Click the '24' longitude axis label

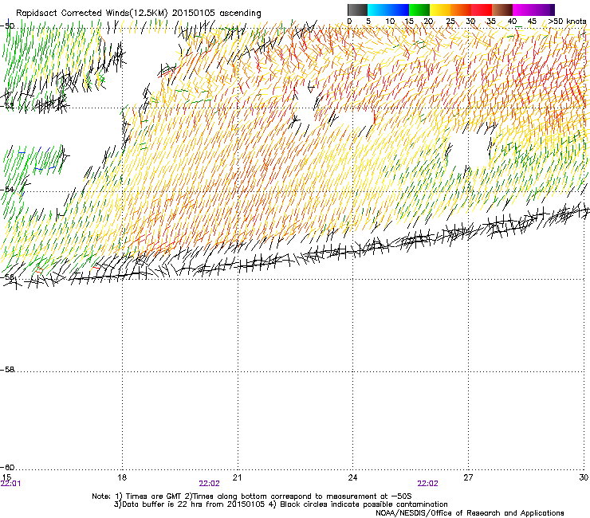pos(352,477)
